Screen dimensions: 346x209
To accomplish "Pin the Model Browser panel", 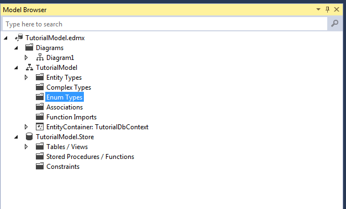I will tap(327, 9).
